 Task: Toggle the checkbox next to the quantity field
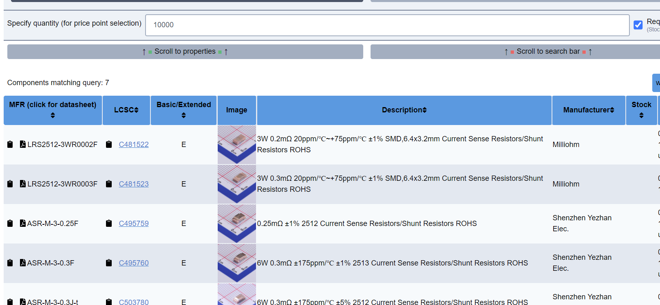[x=638, y=25]
